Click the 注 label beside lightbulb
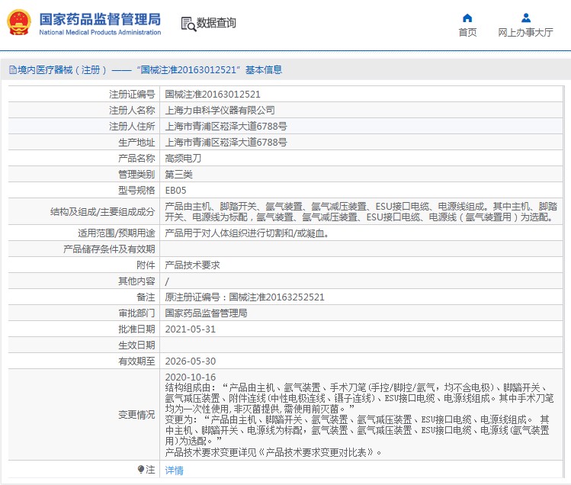 coord(150,470)
